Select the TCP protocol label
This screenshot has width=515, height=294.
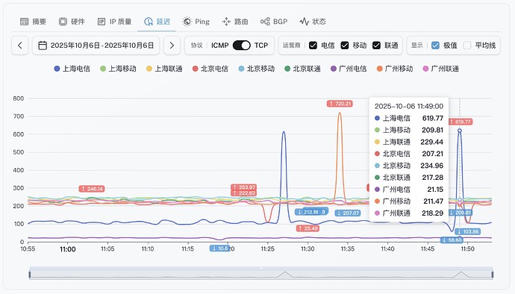pos(261,46)
